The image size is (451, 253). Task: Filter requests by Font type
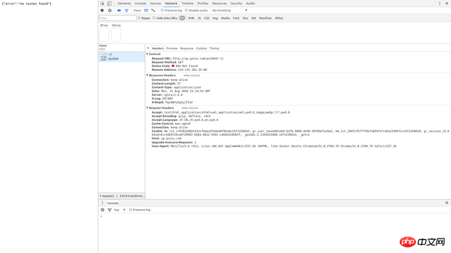(x=236, y=18)
